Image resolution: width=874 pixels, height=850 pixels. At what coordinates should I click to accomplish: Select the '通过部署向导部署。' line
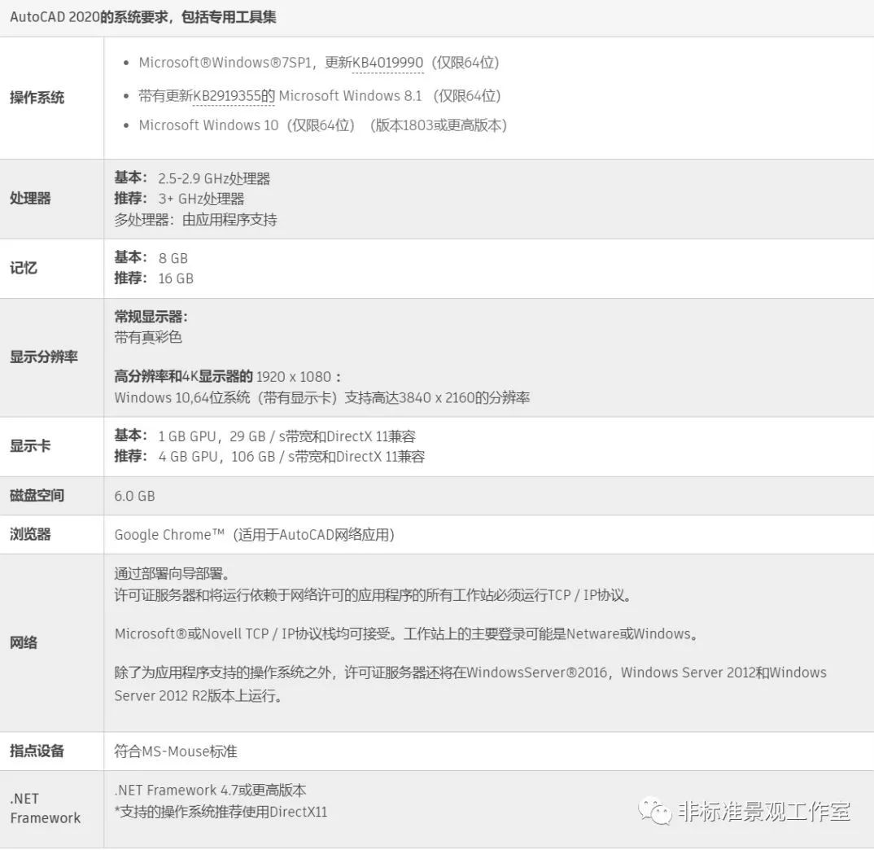(173, 573)
